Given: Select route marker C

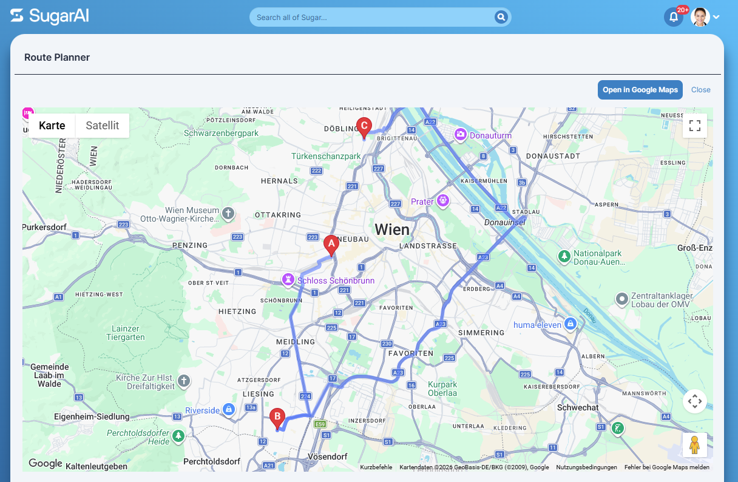Looking at the screenshot, I should coord(364,129).
